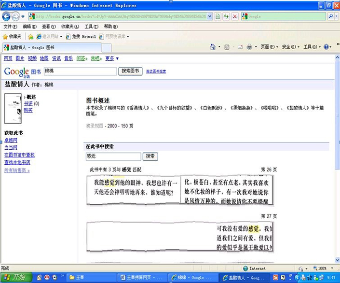340x283 pixels.
Task: Click the add to favorites bar star icon
Action: (x=30, y=37)
